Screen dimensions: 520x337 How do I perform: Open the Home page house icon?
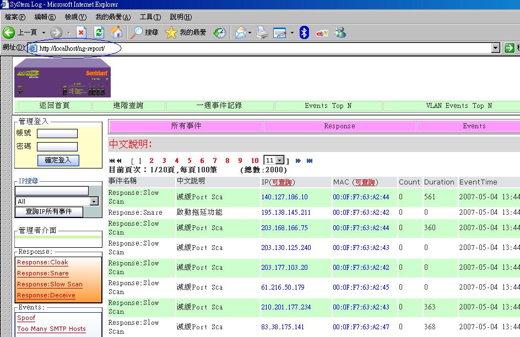point(116,32)
